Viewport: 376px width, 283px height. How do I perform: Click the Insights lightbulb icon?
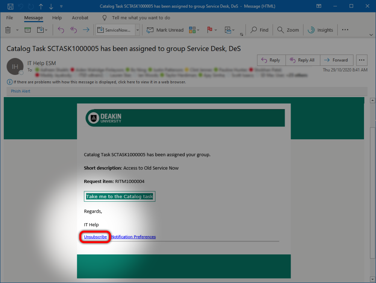320,30
